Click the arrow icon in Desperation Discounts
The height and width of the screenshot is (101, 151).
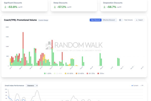tap(104, 7)
